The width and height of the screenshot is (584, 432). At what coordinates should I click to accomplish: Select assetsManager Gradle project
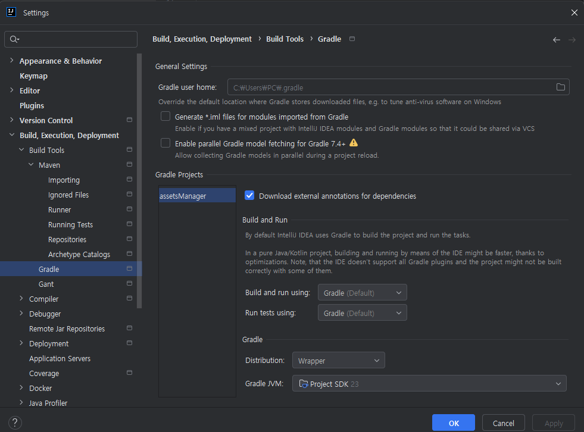198,196
